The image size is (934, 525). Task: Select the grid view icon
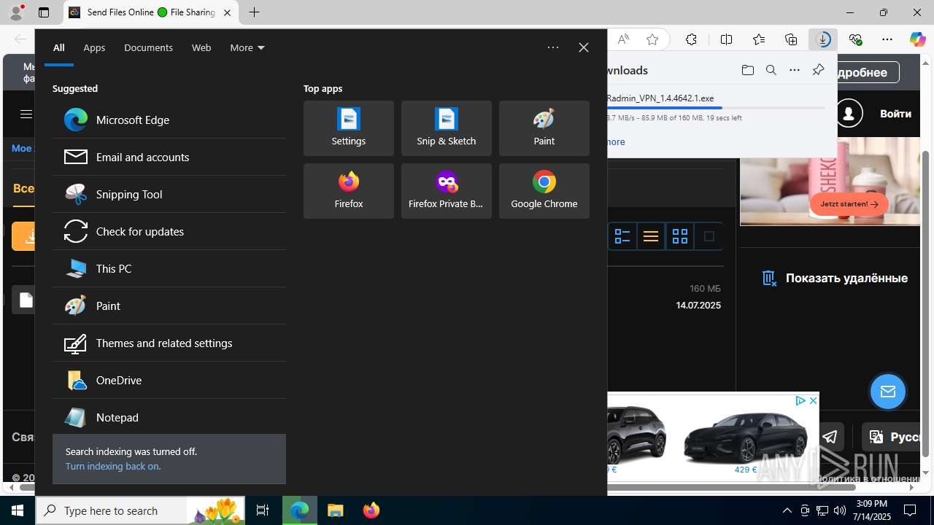[680, 236]
